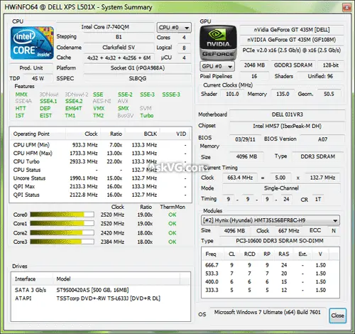Click the 03/29/11 BIOS date field
The height and width of the screenshot is (334, 355).
click(245, 139)
